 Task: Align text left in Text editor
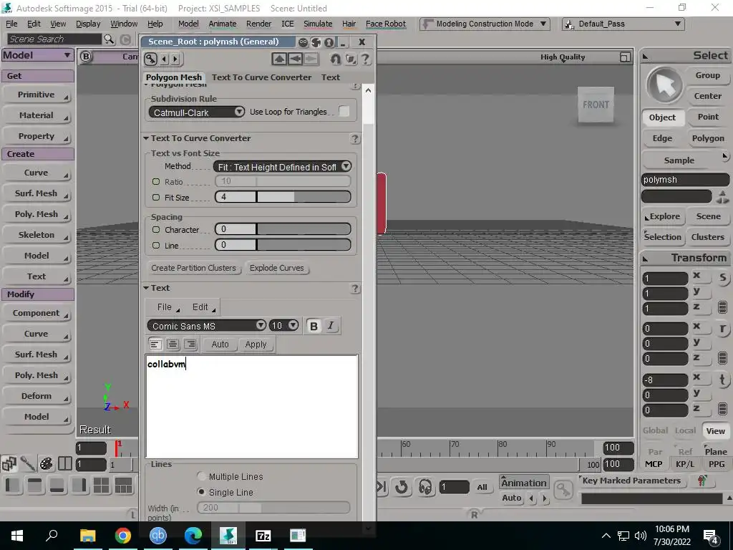155,344
